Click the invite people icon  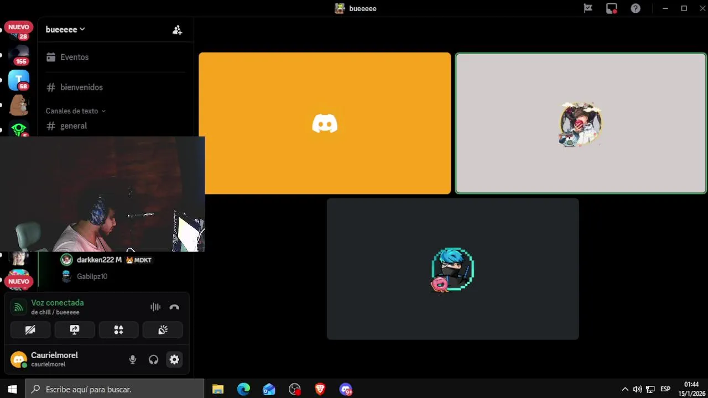[177, 30]
